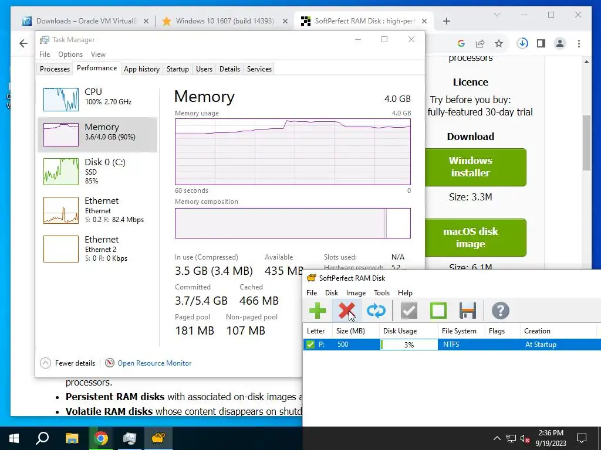Click the muted volume tray icon
The width and height of the screenshot is (601, 450).
coord(525,438)
